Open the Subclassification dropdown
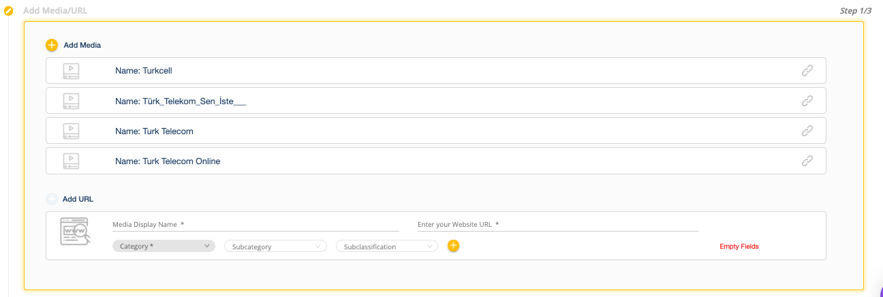Screen dimensions: 883x297 coord(387,247)
